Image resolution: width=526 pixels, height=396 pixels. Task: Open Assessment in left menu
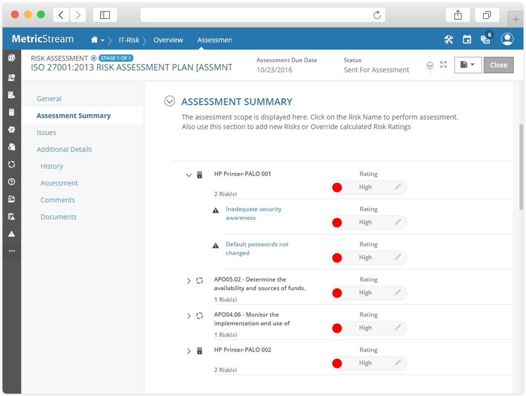[59, 183]
